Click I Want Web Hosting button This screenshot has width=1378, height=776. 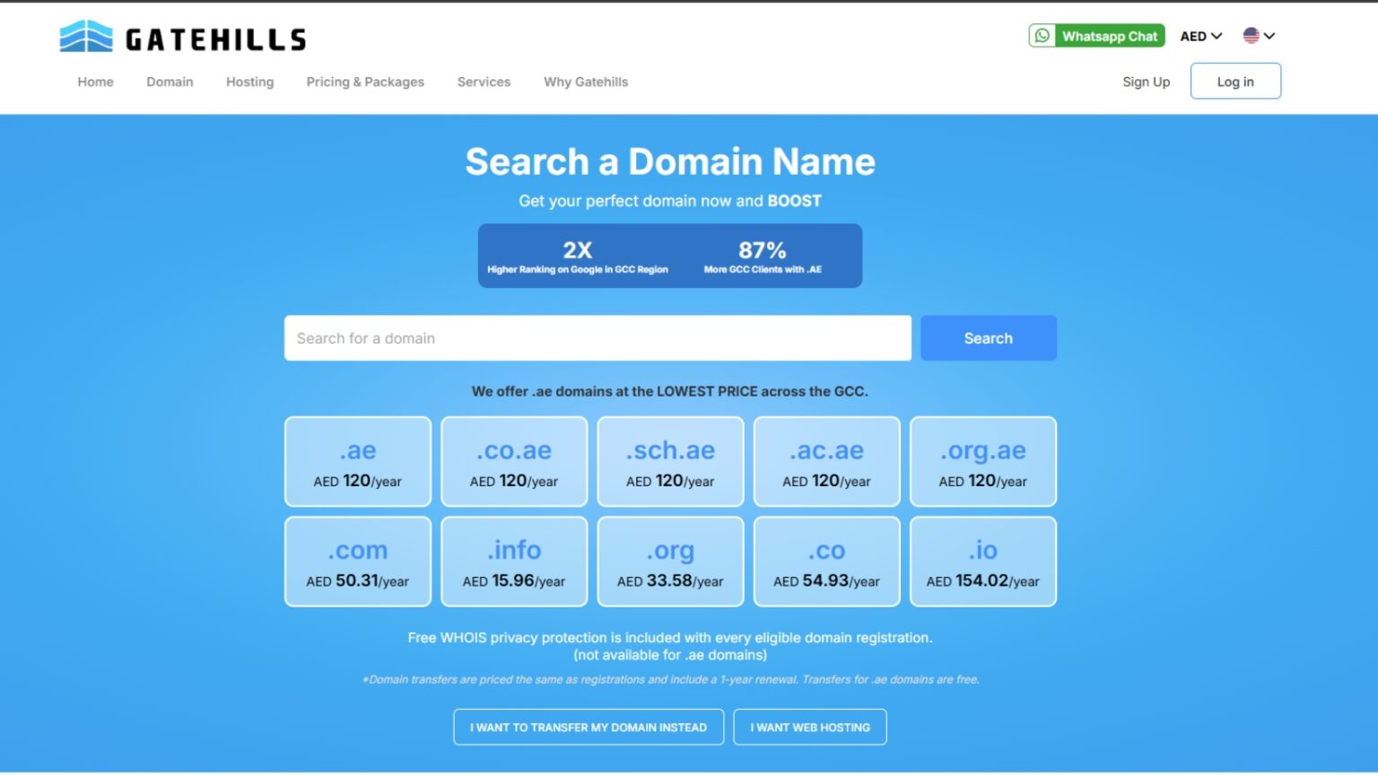809,728
